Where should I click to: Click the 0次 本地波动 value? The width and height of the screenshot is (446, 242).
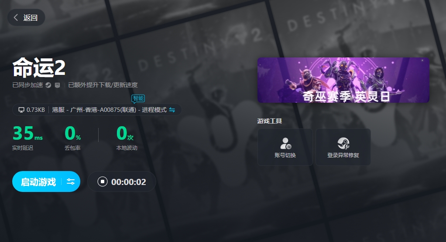pos(125,133)
